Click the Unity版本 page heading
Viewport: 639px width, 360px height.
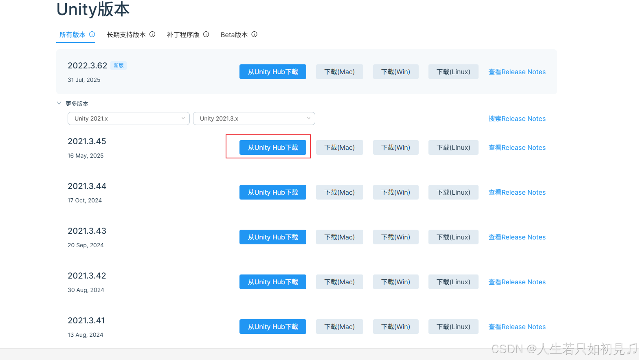pyautogui.click(x=93, y=9)
